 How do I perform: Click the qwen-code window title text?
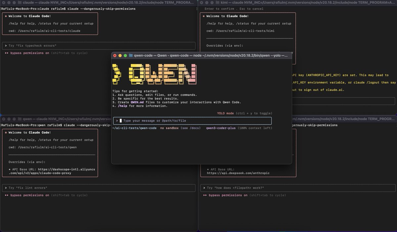[210, 55]
